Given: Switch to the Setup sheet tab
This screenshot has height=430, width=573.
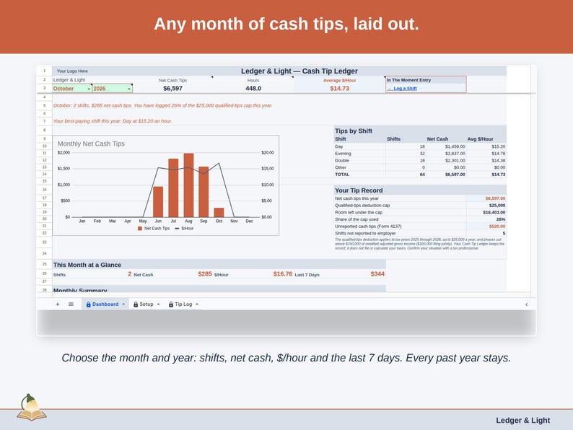Looking at the screenshot, I should [146, 304].
